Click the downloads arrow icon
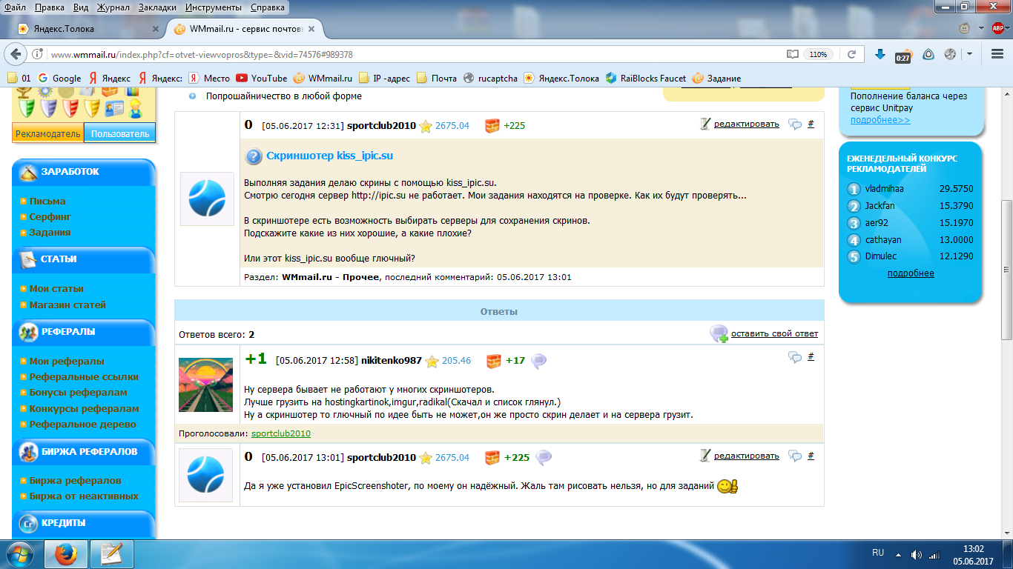1013x569 pixels. pos(880,54)
